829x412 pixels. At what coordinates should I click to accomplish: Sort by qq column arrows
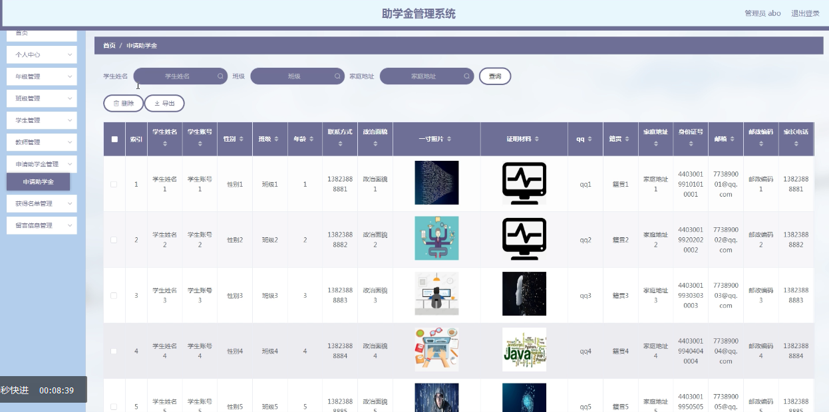click(x=591, y=139)
